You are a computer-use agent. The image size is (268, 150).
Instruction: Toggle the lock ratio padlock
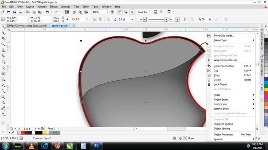pyautogui.click(x=67, y=20)
